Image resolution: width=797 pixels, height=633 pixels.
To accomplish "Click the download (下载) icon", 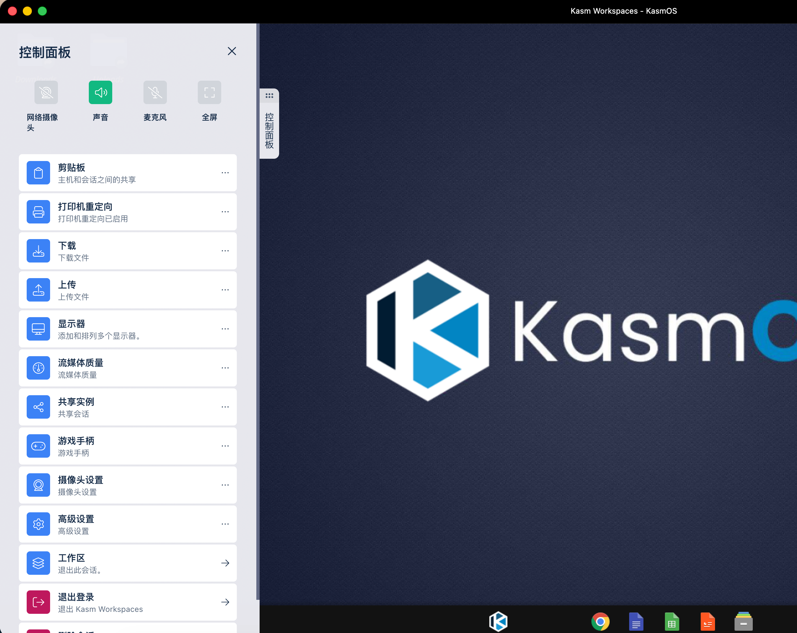I will click(38, 251).
